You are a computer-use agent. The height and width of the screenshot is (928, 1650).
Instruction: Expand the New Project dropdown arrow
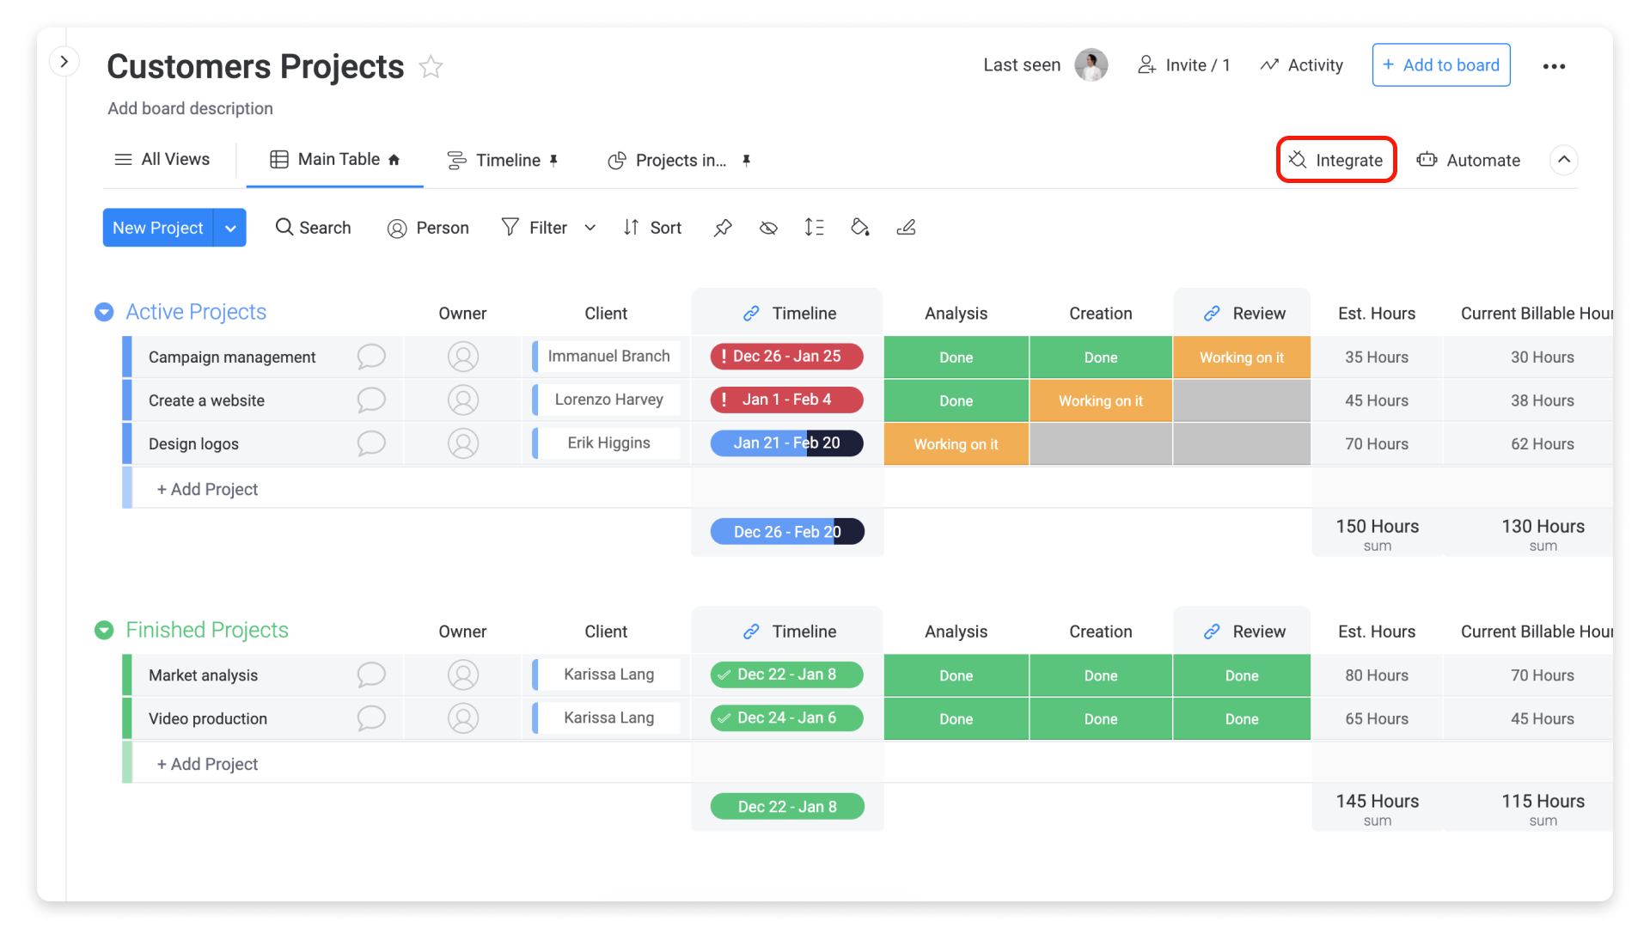point(231,227)
